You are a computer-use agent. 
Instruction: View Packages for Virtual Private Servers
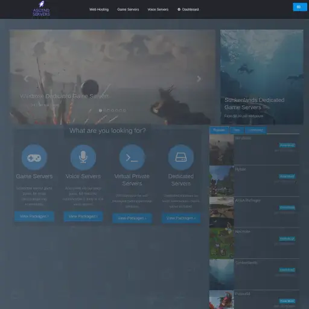click(x=132, y=218)
